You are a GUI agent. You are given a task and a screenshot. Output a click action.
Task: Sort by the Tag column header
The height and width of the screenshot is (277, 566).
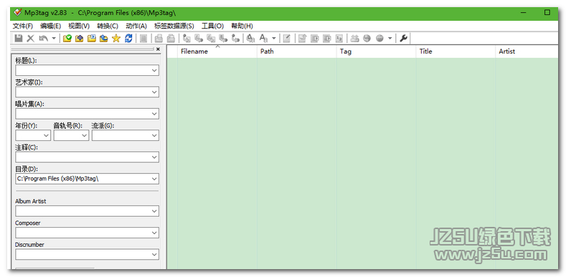coord(376,51)
